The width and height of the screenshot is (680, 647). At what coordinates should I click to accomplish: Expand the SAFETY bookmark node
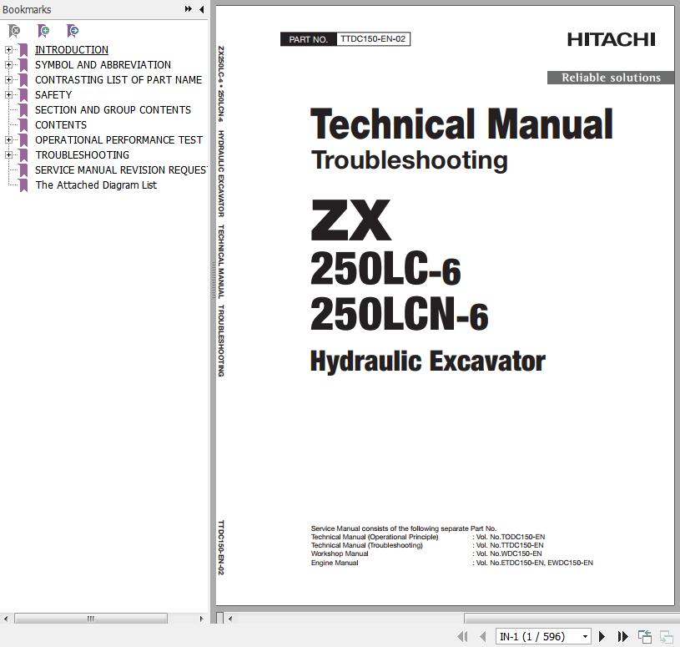click(8, 94)
